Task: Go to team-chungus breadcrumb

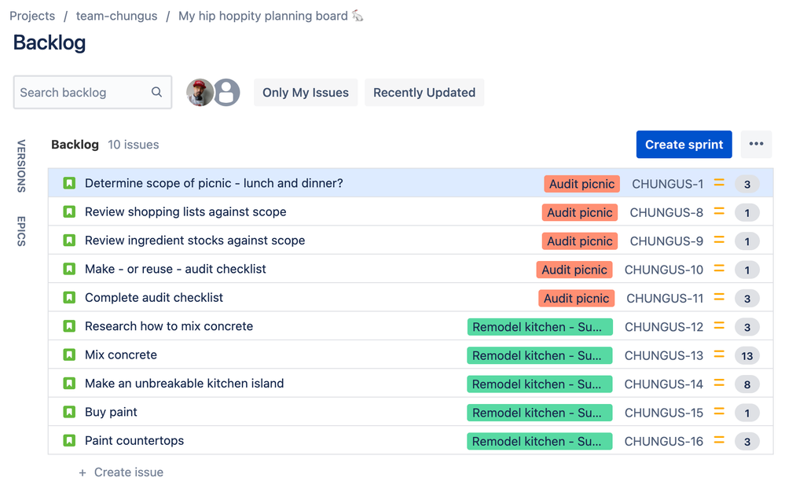Action: (x=116, y=16)
